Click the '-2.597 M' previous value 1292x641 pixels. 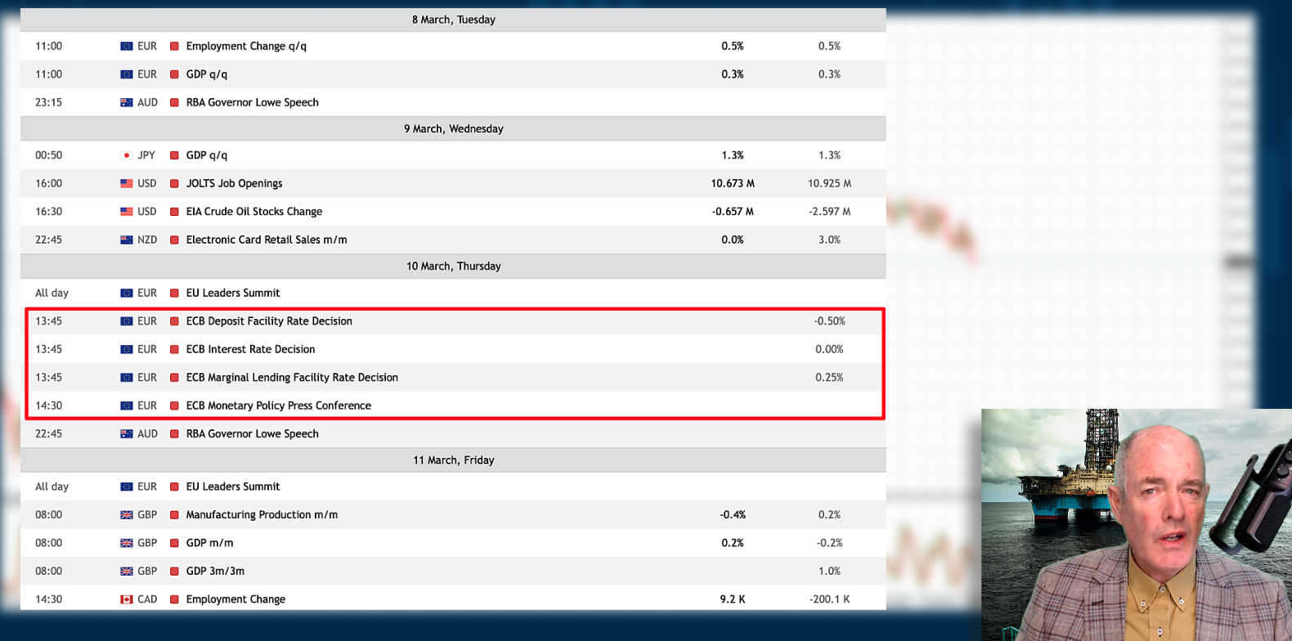coord(829,212)
